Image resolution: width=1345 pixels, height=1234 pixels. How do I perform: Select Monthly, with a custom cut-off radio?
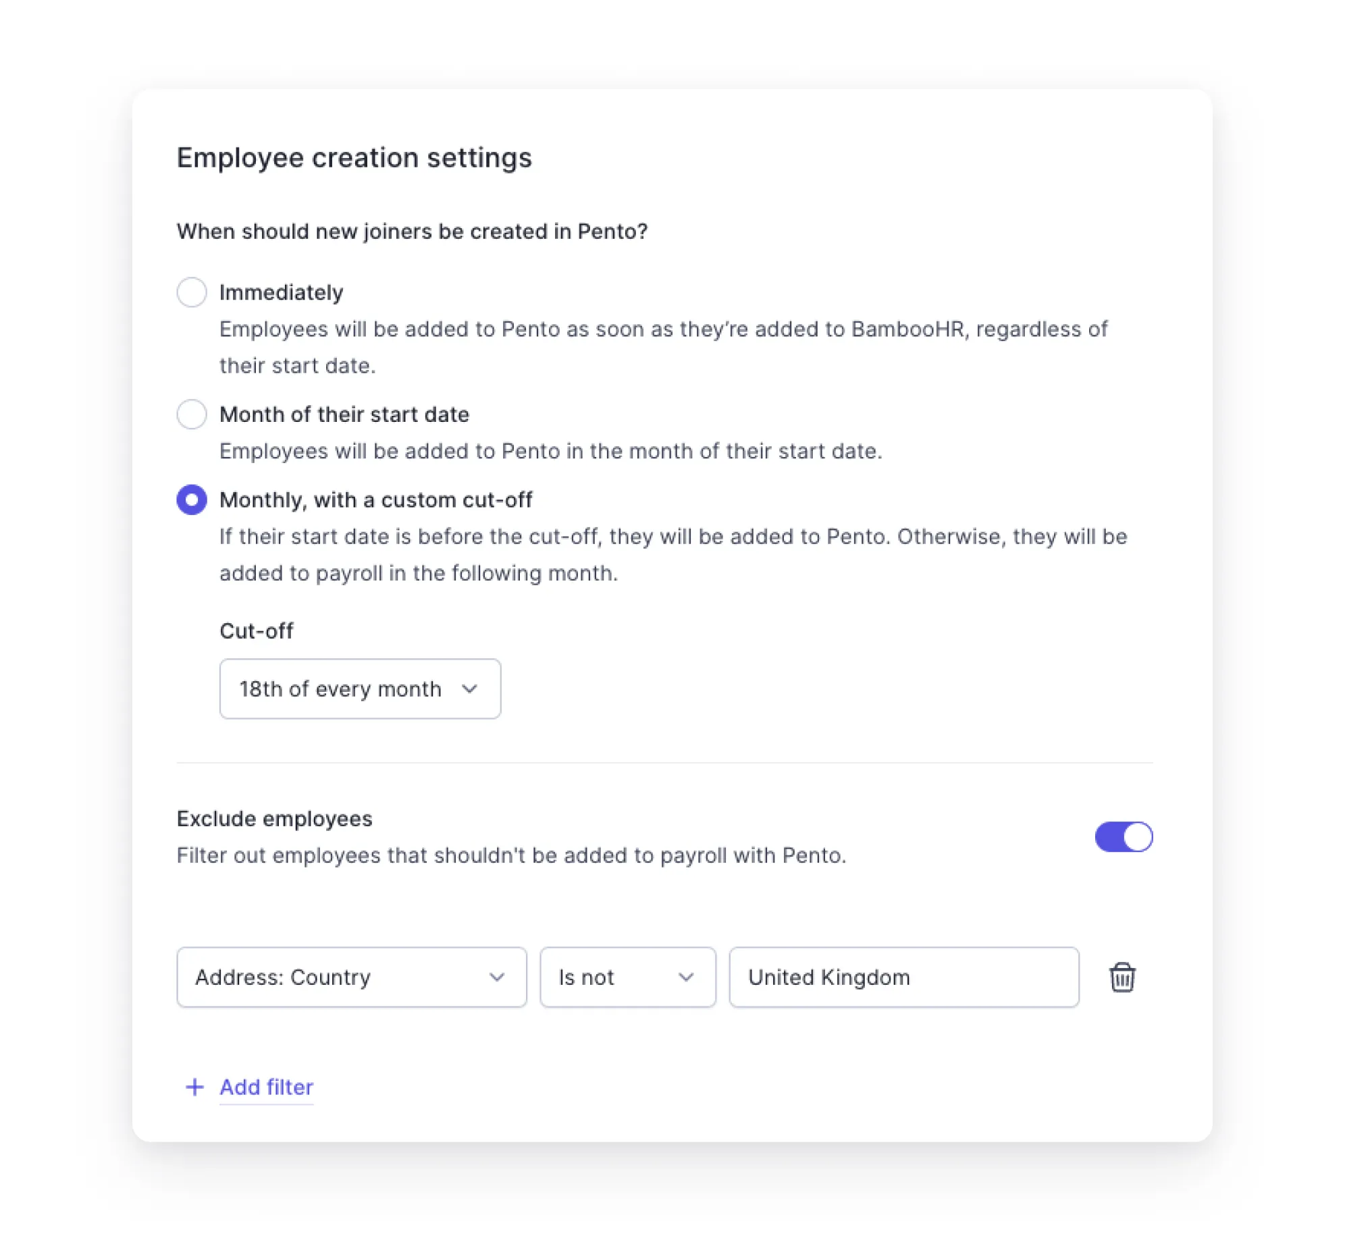coord(192,500)
